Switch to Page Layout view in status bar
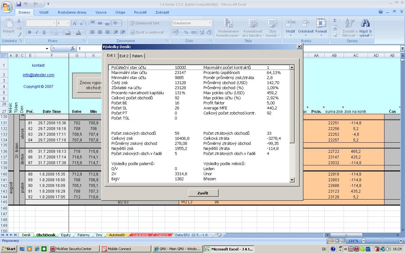 pyautogui.click(x=337, y=241)
